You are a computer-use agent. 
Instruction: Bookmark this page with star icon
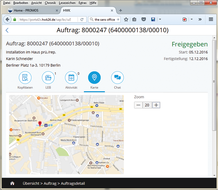(x=126, y=20)
